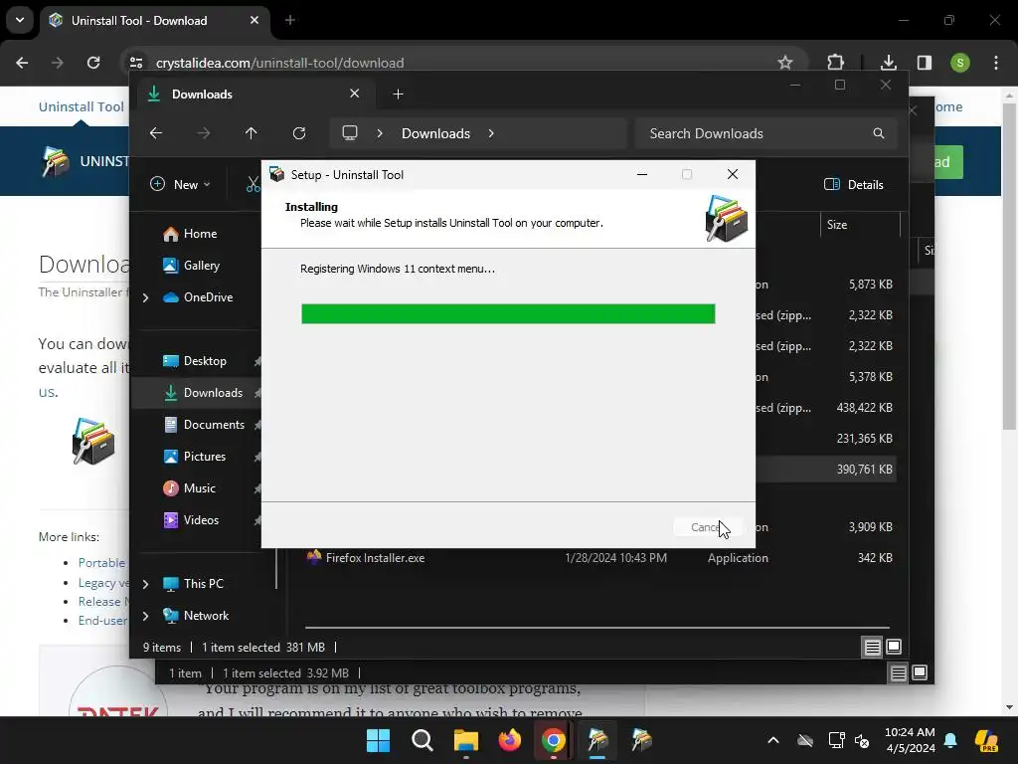Image resolution: width=1018 pixels, height=764 pixels.
Task: Expand the This PC tree node
Action: click(145, 584)
